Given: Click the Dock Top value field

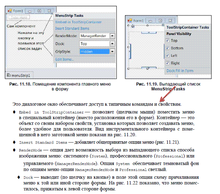Looking at the screenshot, I should 95,44.
